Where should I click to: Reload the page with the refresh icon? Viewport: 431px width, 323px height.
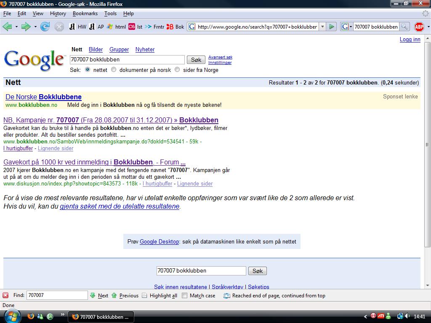click(x=45, y=26)
